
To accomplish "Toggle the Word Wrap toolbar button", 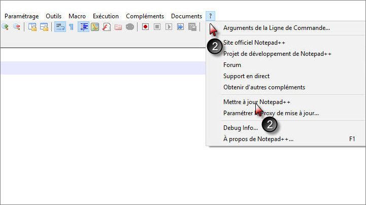I will 60,27.
